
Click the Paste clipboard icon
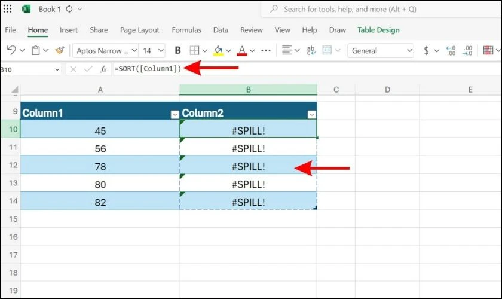point(35,50)
